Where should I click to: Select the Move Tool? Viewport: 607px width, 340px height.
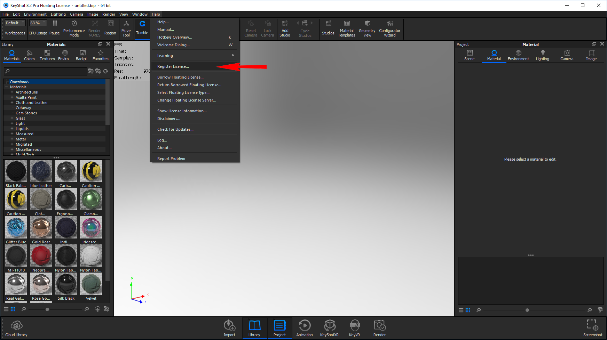point(126,28)
